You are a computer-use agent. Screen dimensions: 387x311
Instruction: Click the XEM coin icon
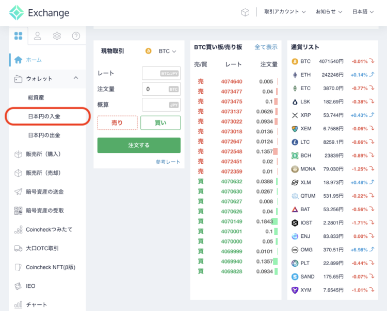click(295, 129)
